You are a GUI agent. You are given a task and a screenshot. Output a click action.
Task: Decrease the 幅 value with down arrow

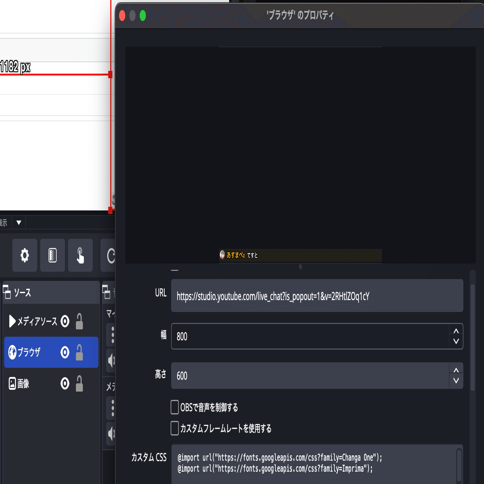coord(456,341)
